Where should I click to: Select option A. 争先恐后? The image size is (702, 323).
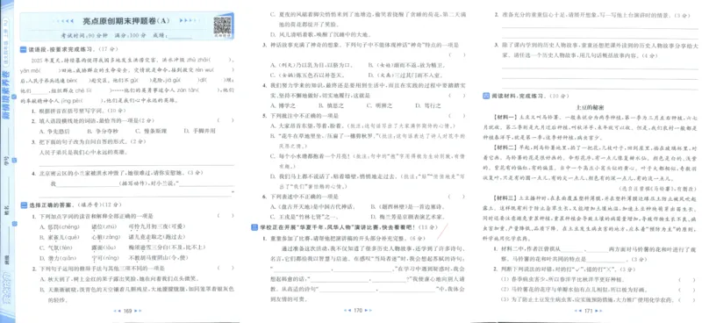coord(54,132)
